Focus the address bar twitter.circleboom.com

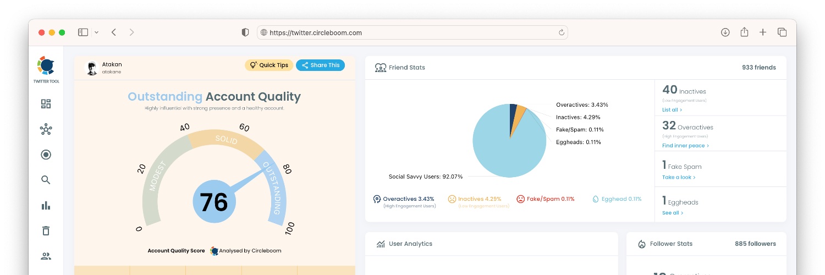point(413,32)
